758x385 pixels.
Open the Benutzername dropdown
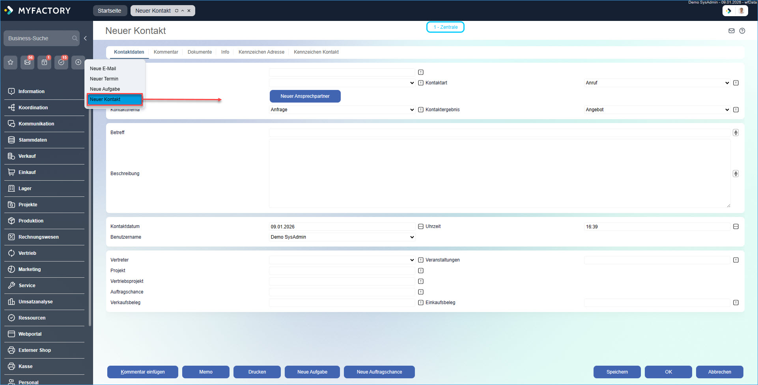pos(342,237)
